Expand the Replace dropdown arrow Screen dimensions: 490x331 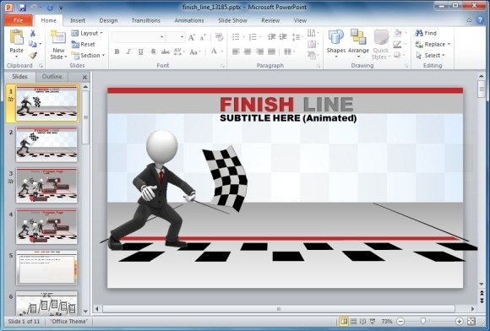449,45
